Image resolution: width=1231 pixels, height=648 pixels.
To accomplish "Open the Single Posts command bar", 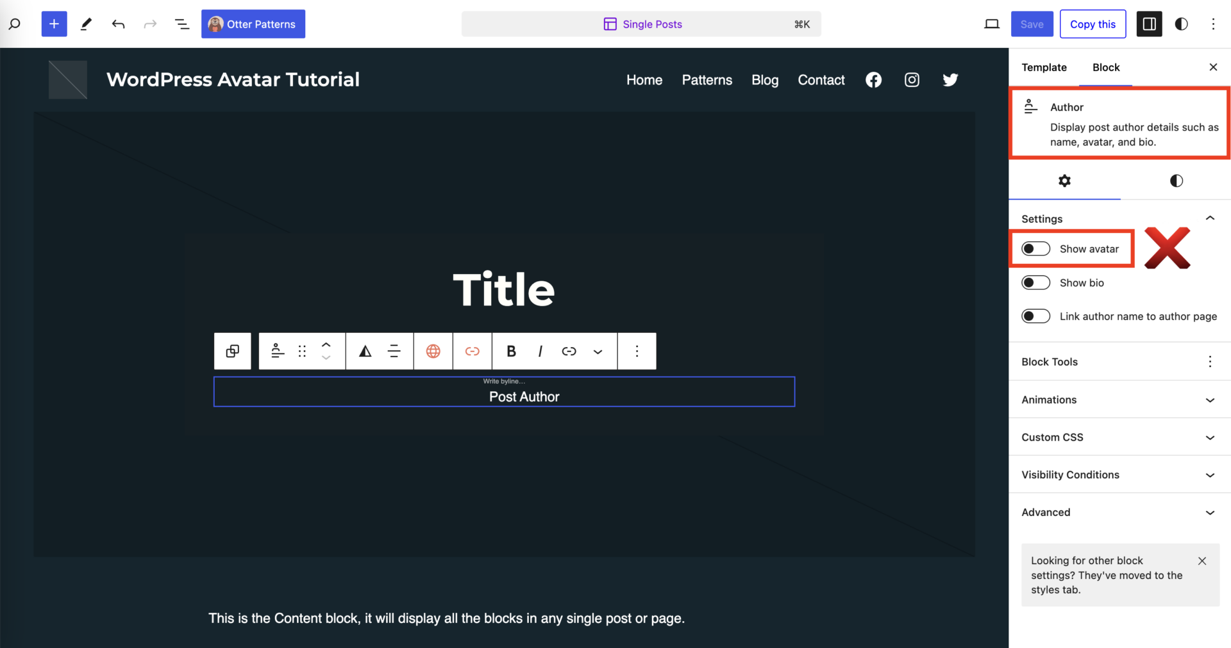I will [641, 24].
